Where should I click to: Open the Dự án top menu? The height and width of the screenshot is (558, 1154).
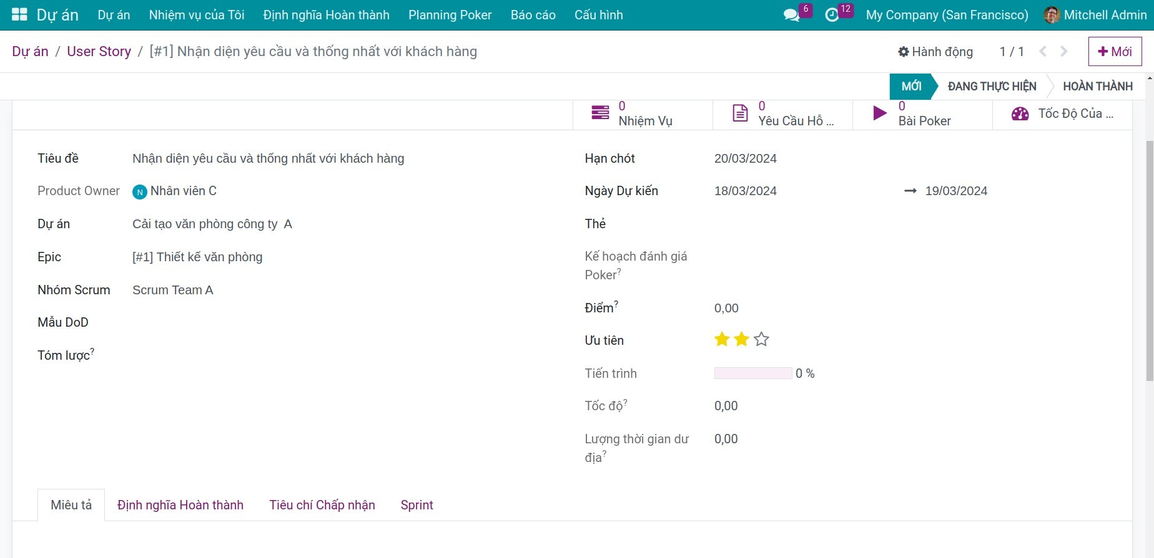[114, 15]
